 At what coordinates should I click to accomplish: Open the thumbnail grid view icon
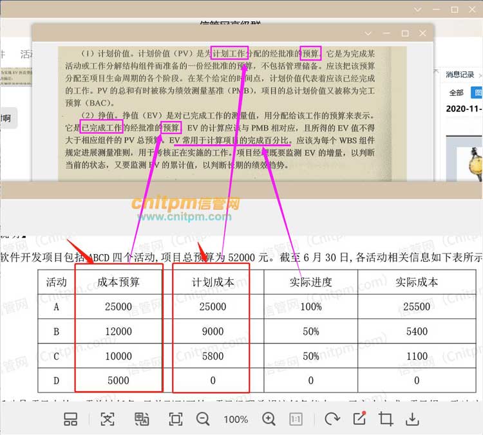71,419
